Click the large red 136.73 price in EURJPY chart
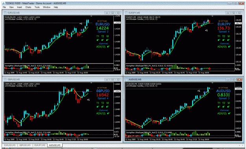The height and width of the screenshot is (149, 246). 224,28
